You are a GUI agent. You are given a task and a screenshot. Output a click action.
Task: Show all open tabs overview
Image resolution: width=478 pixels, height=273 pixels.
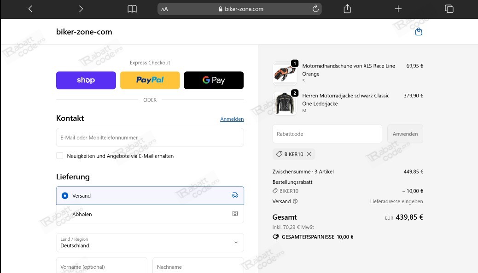[x=449, y=9]
